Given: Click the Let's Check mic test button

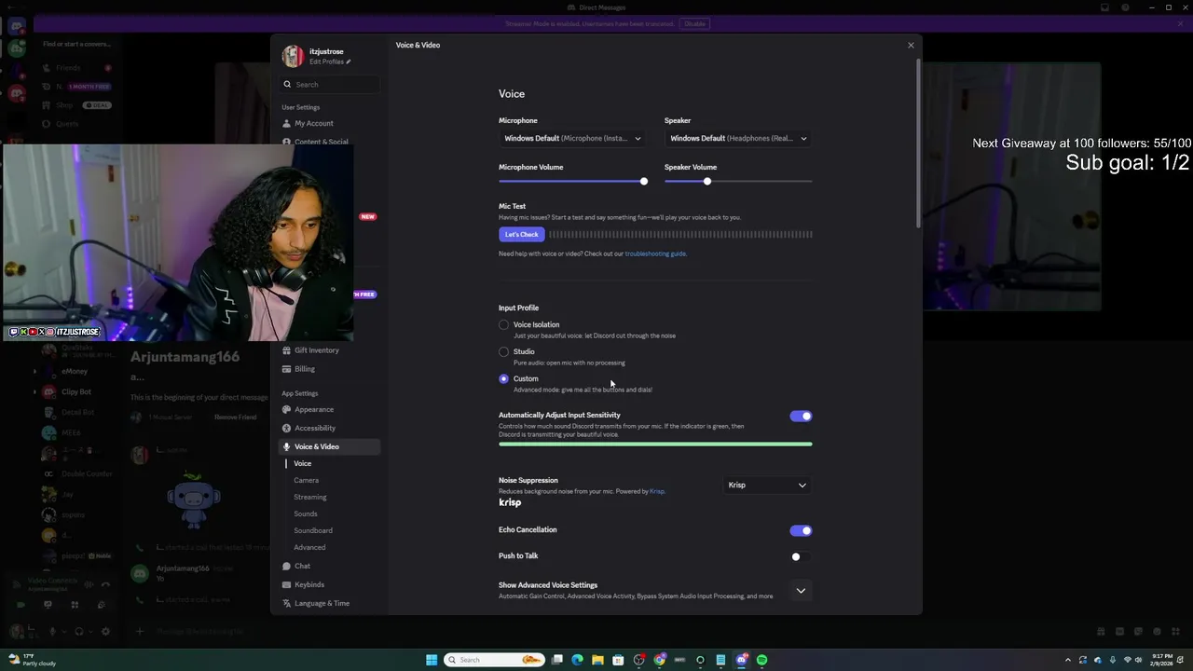Looking at the screenshot, I should pos(521,235).
